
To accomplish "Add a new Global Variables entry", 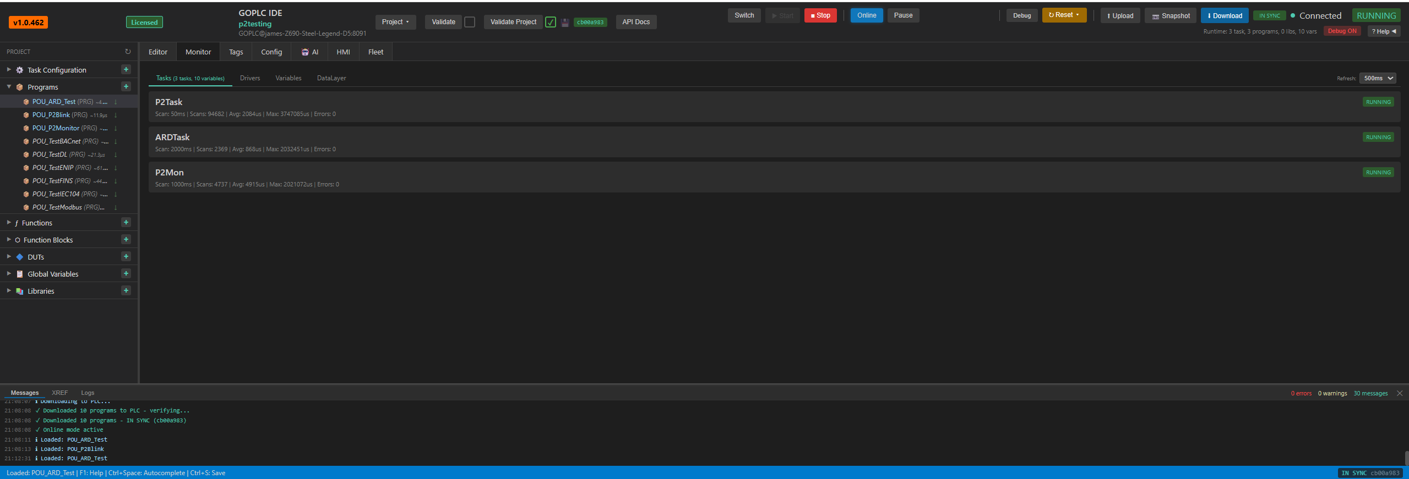I will tap(126, 274).
